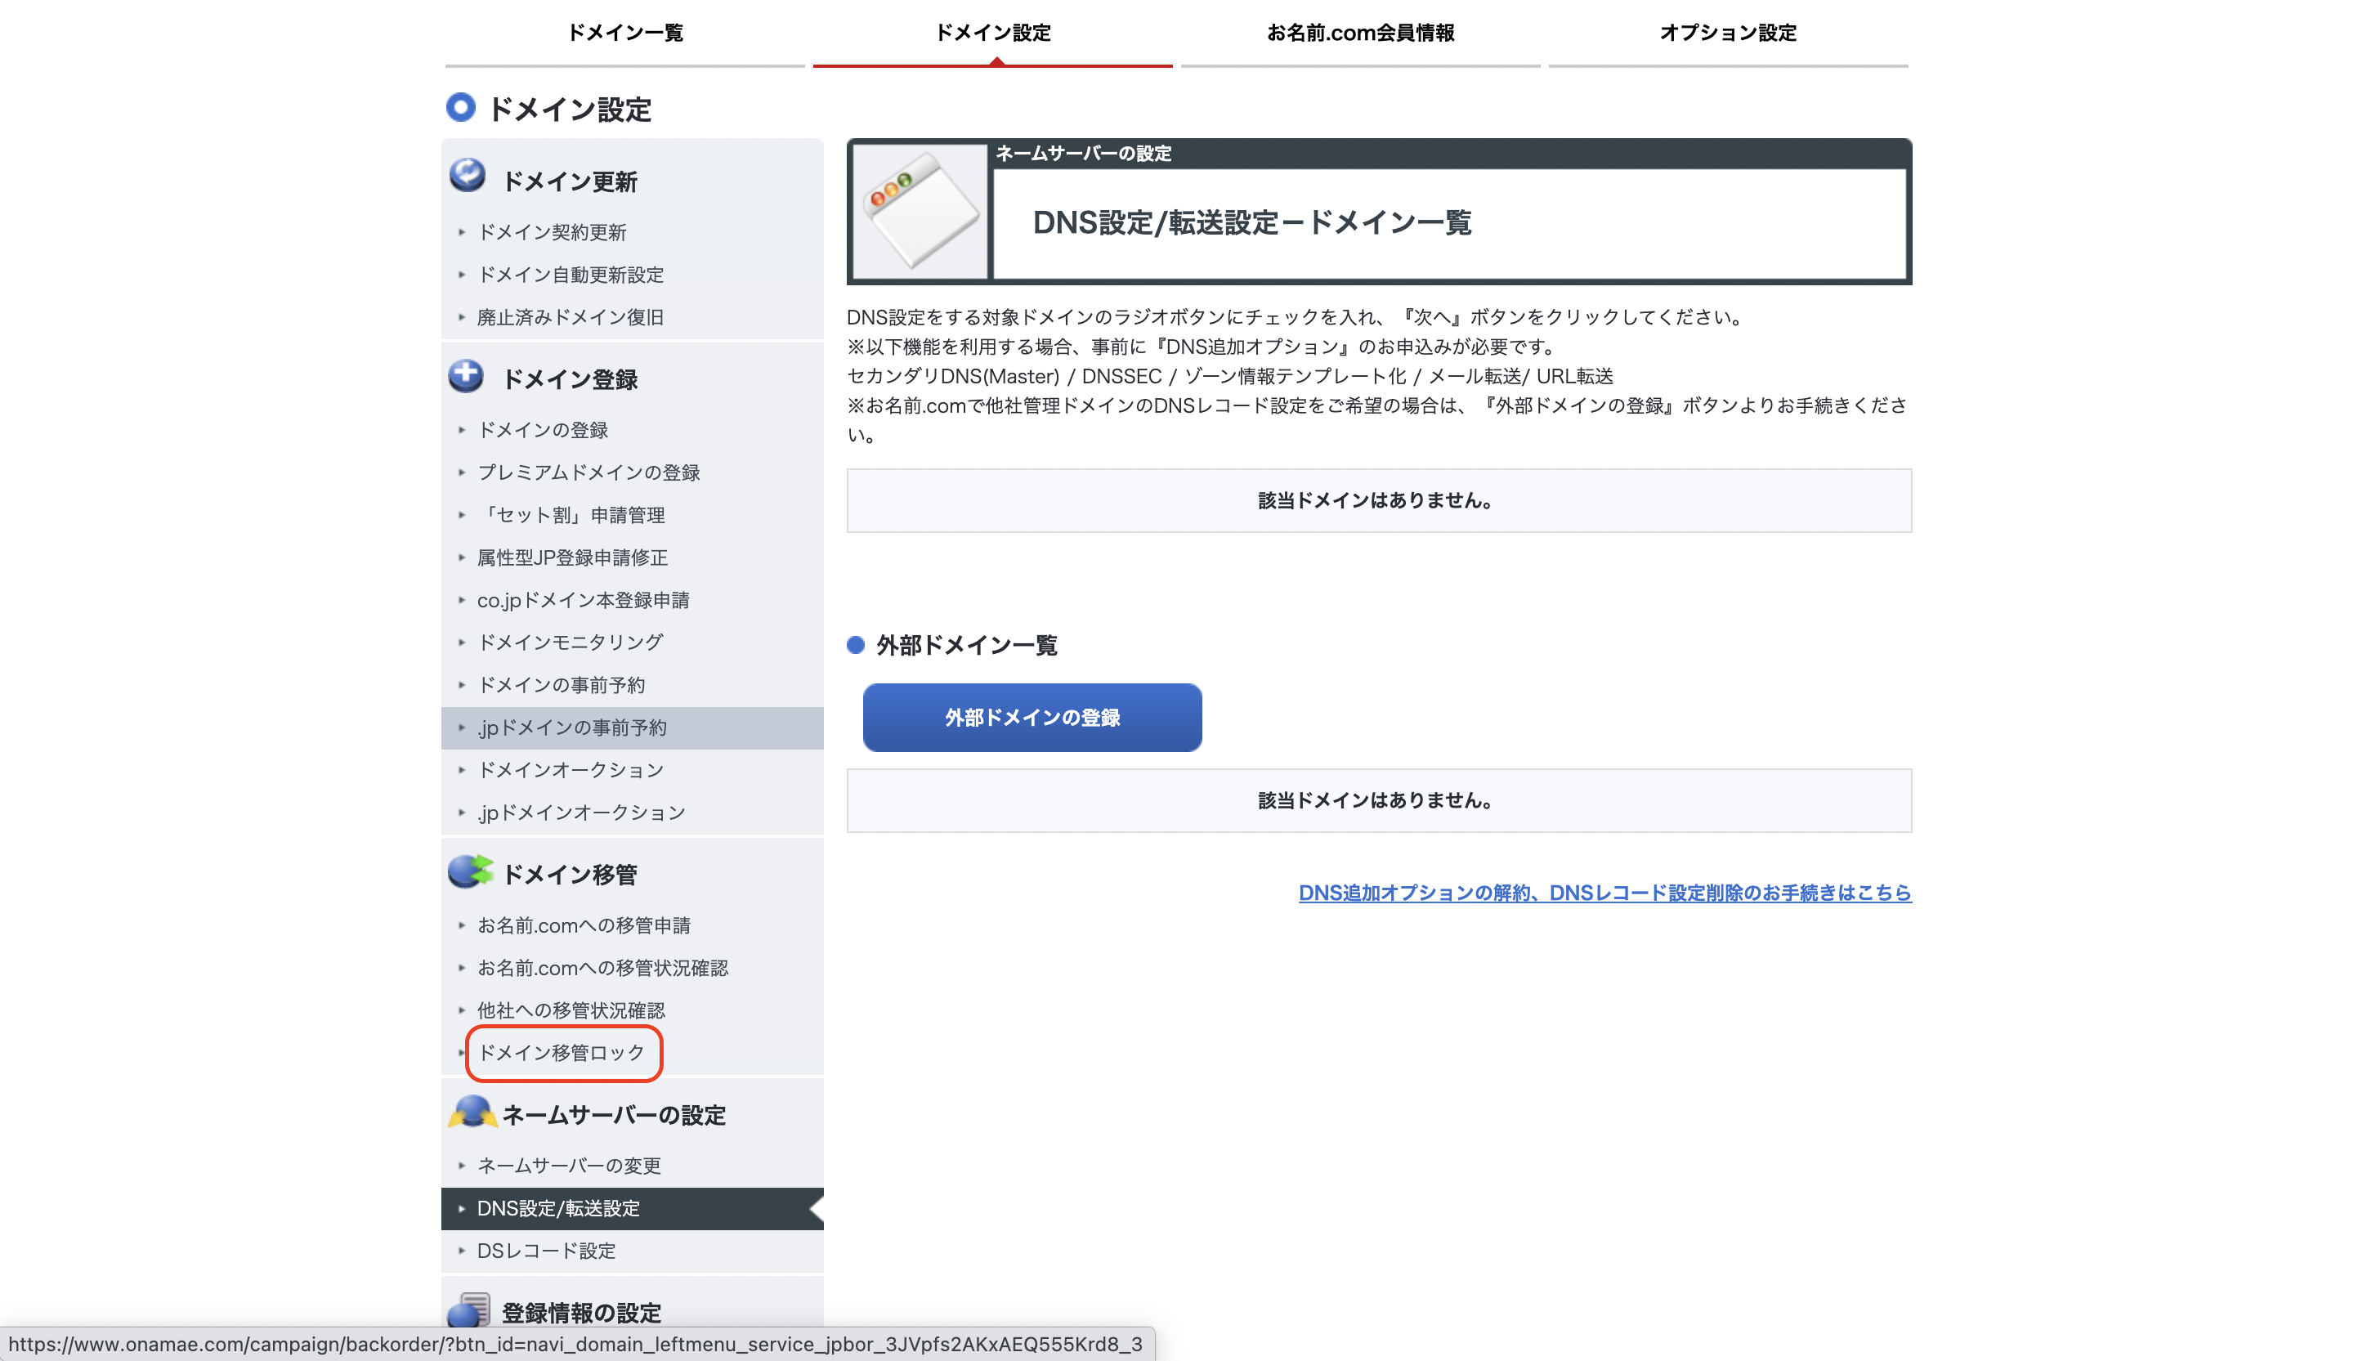Switch to the ドメイン一覧 tab
This screenshot has width=2354, height=1361.
coord(624,33)
